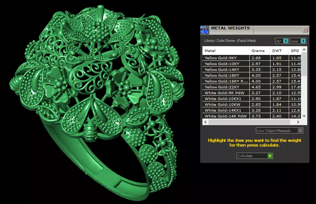Click the horizontal scroll right arrow
Image resolution: width=316 pixels, height=204 pixels.
click(x=298, y=122)
